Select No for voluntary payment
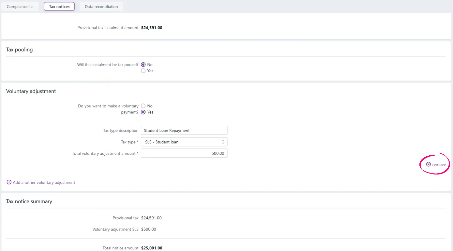453x251 pixels. 143,106
